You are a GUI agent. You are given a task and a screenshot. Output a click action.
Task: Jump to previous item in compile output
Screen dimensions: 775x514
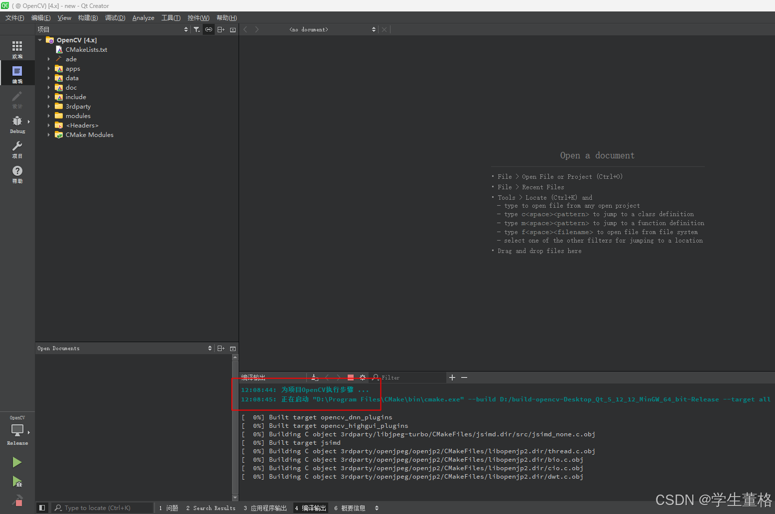(327, 378)
